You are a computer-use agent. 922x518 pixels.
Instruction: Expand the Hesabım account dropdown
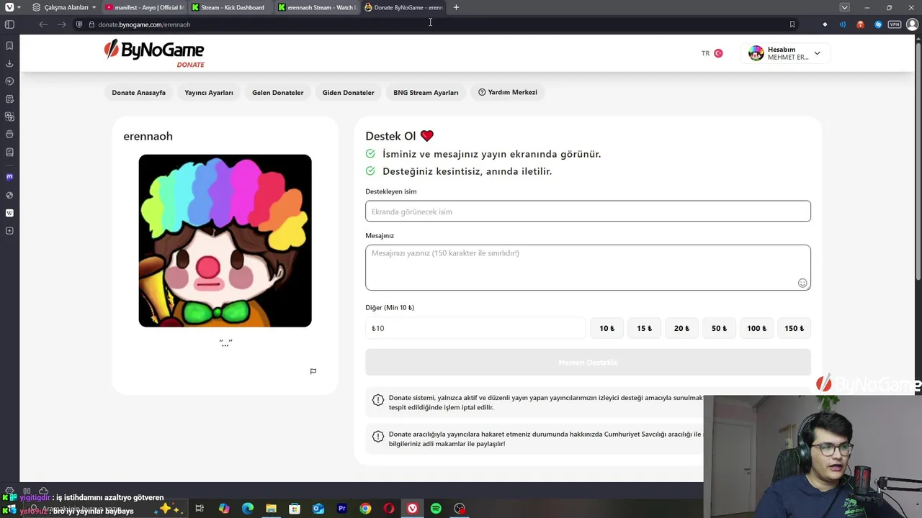pyautogui.click(x=785, y=53)
